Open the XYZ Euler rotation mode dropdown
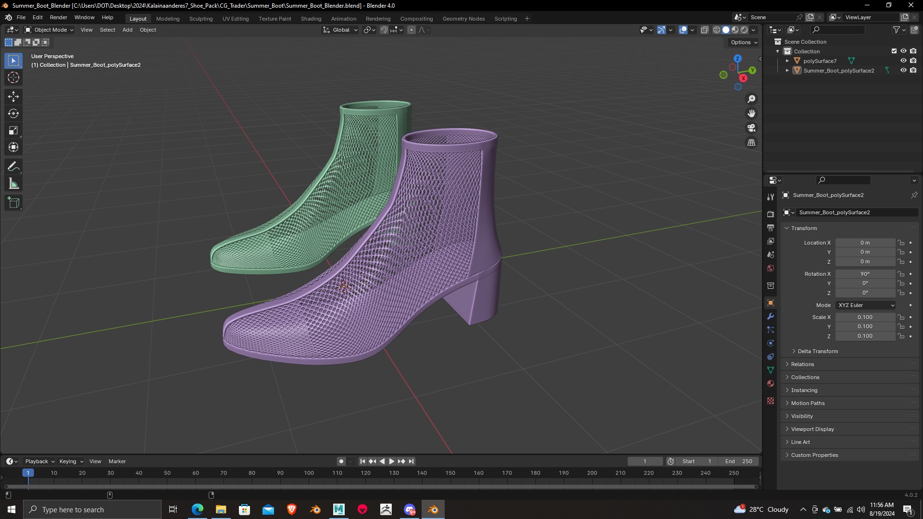The width and height of the screenshot is (923, 519). point(865,305)
